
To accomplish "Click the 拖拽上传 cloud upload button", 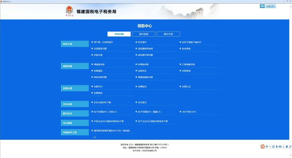I will coord(268,6).
